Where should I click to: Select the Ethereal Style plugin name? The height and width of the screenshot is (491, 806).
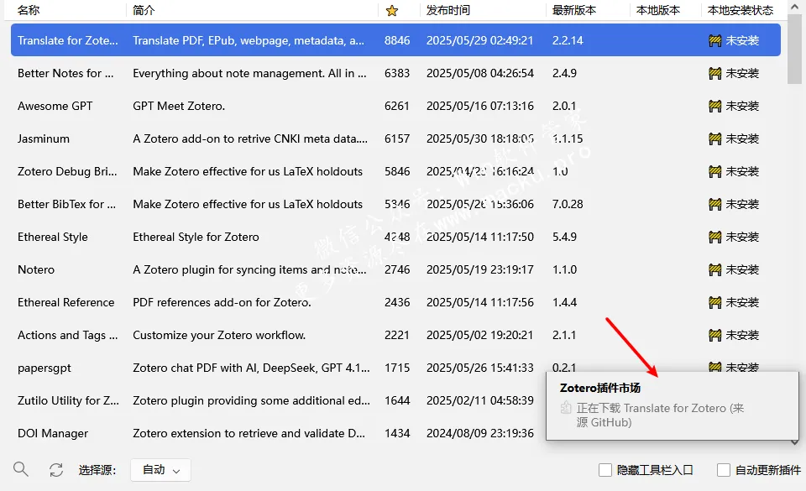(52, 238)
